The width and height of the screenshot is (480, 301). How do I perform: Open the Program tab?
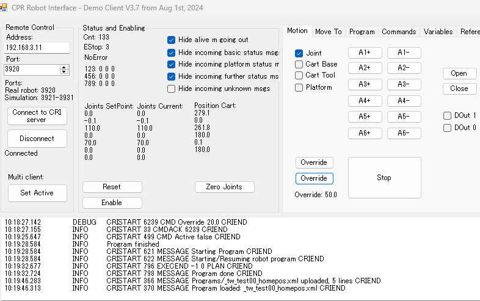(x=362, y=32)
